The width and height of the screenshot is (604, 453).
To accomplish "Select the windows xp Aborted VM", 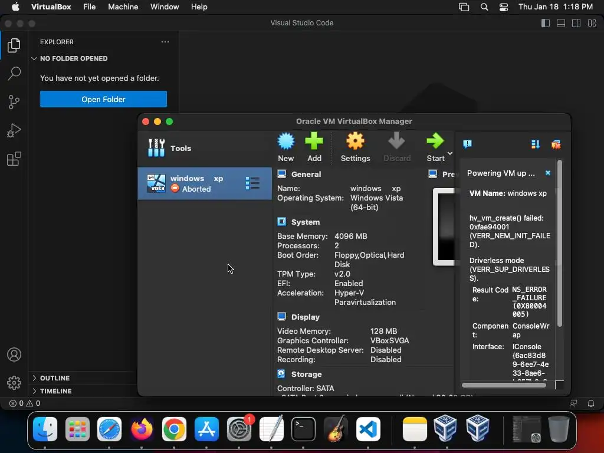I will coord(205,183).
